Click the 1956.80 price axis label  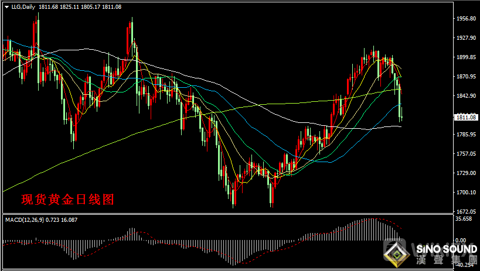click(466, 19)
